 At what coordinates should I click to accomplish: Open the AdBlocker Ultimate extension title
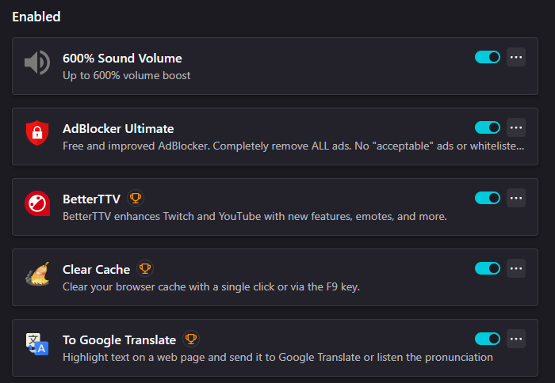click(x=118, y=128)
